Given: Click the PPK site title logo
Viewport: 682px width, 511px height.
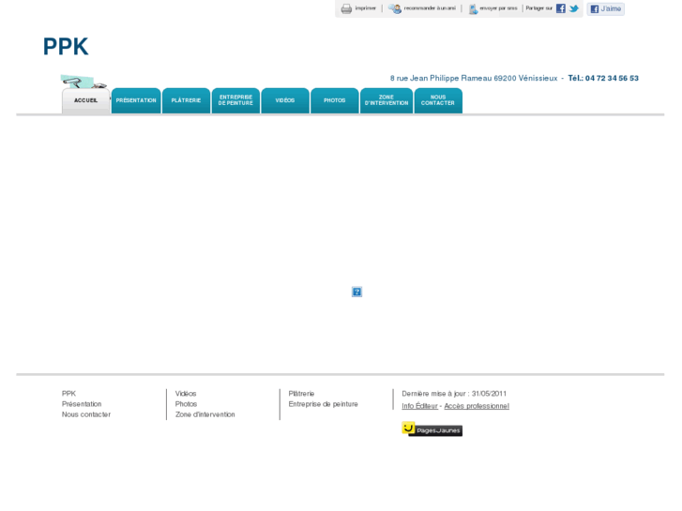Looking at the screenshot, I should [66, 47].
